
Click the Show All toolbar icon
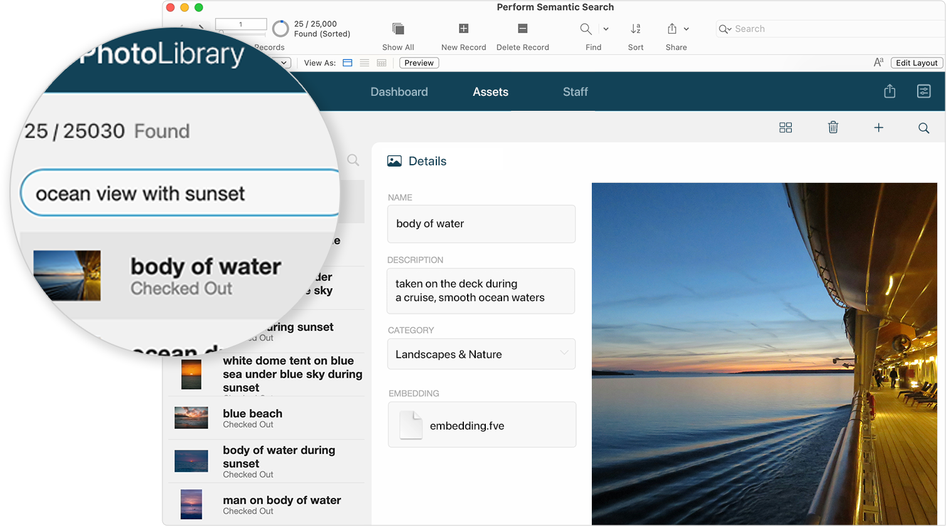tap(398, 29)
